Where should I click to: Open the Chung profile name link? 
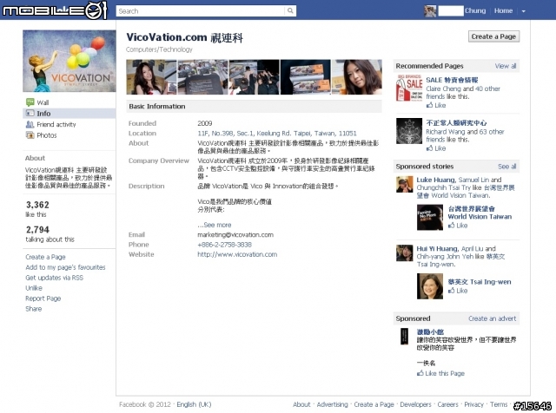coord(475,10)
